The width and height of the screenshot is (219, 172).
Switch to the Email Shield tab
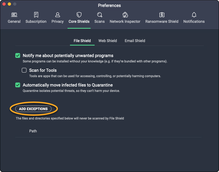[x=135, y=41]
